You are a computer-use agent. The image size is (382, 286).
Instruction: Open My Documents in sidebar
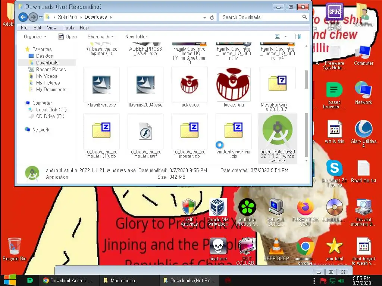[x=51, y=90]
